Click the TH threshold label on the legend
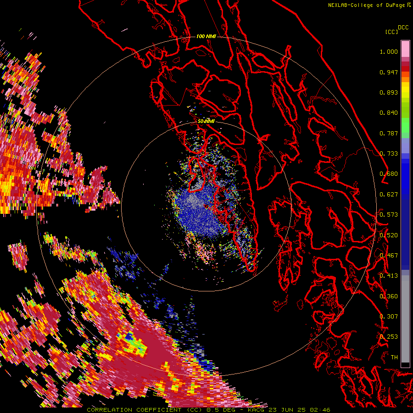 [394, 357]
